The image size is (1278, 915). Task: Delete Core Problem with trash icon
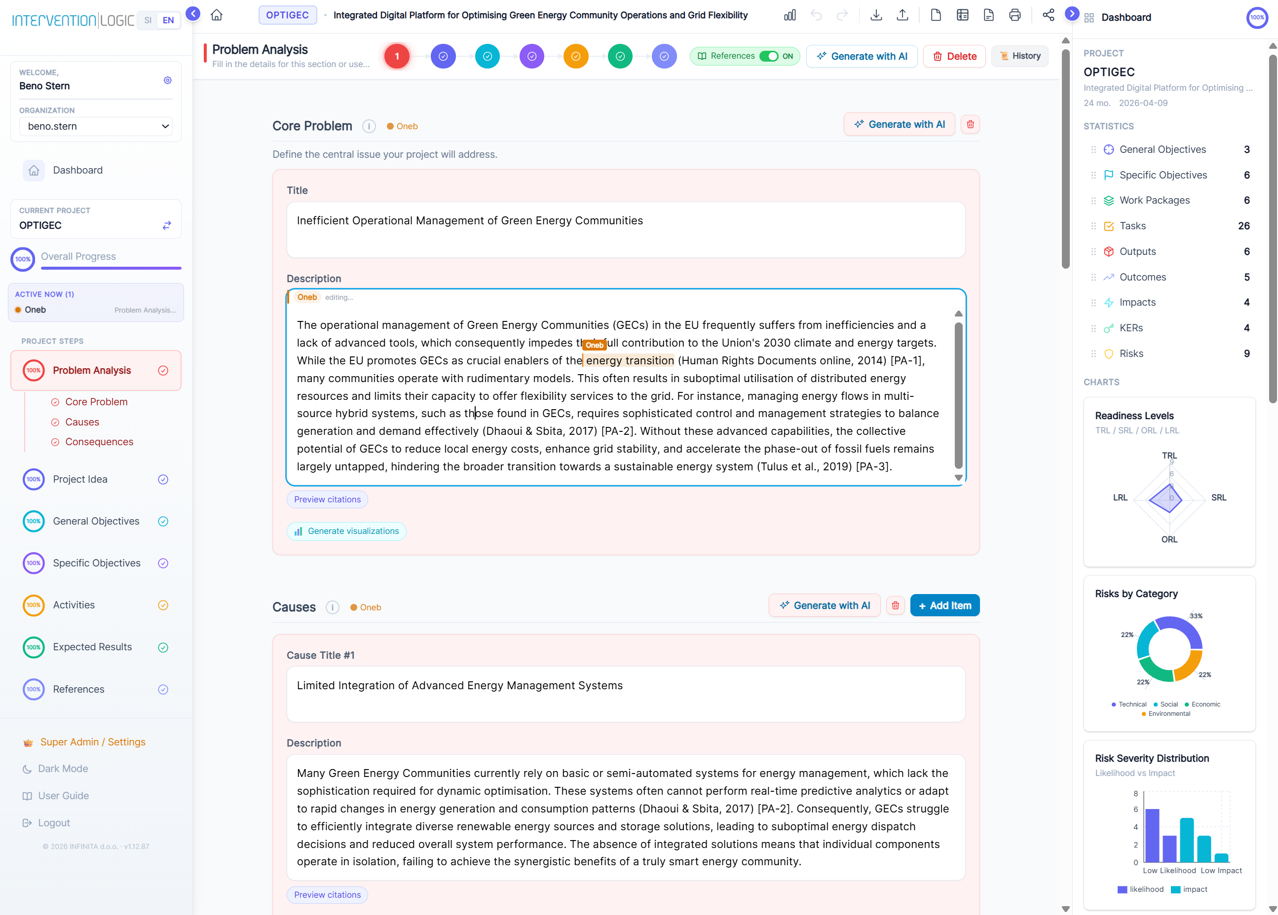click(970, 124)
